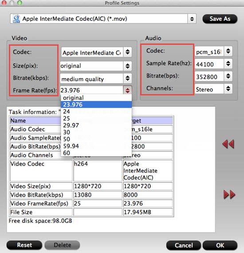The width and height of the screenshot is (244, 253).
Task: Pick 29.97 fps option
Action: tap(96, 125)
